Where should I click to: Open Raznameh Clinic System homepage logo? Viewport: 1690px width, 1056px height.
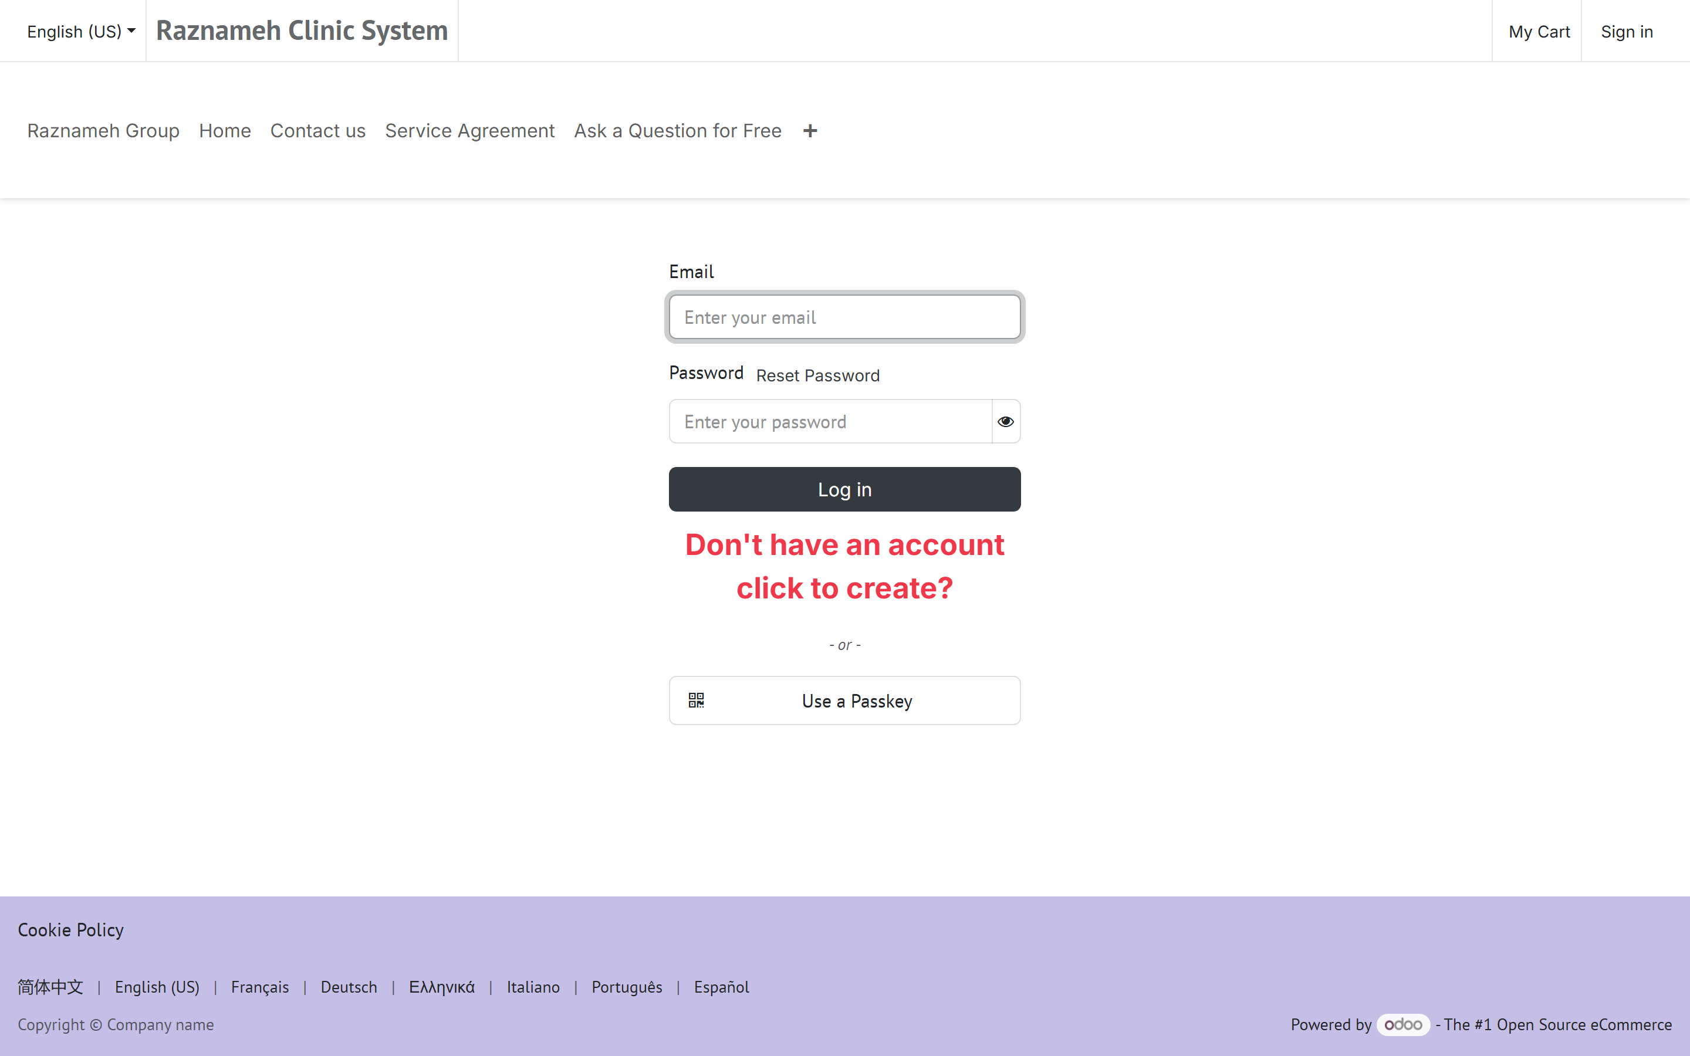tap(302, 31)
